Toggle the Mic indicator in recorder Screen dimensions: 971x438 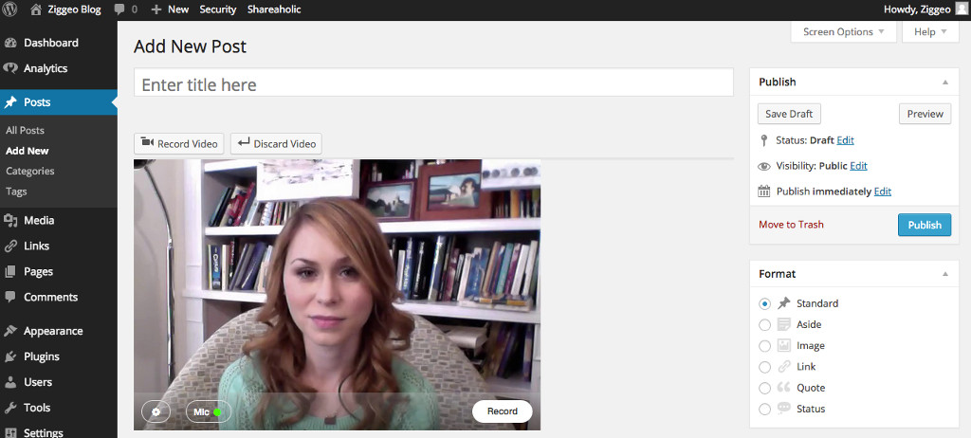[x=209, y=412]
